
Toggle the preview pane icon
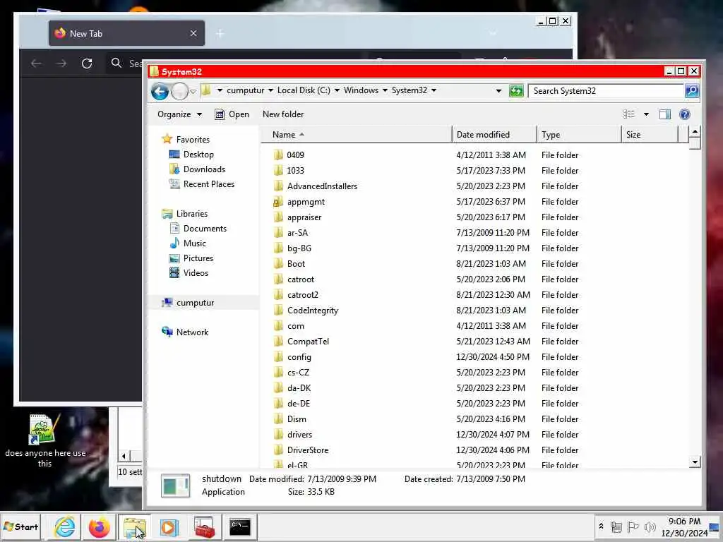[x=665, y=114]
